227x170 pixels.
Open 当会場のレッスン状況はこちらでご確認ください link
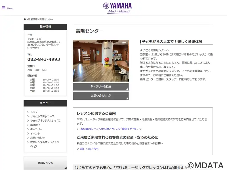(109, 129)
